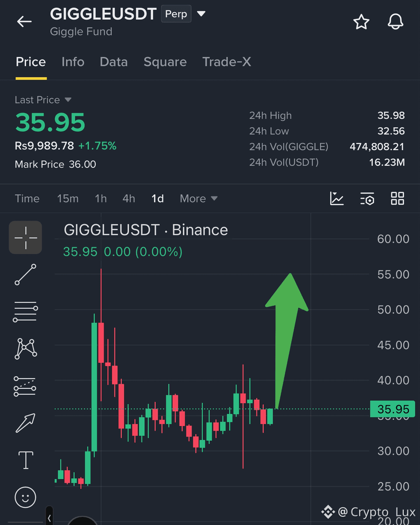Click the last price value 35.95
Image resolution: width=420 pixels, height=525 pixels.
[x=50, y=122]
